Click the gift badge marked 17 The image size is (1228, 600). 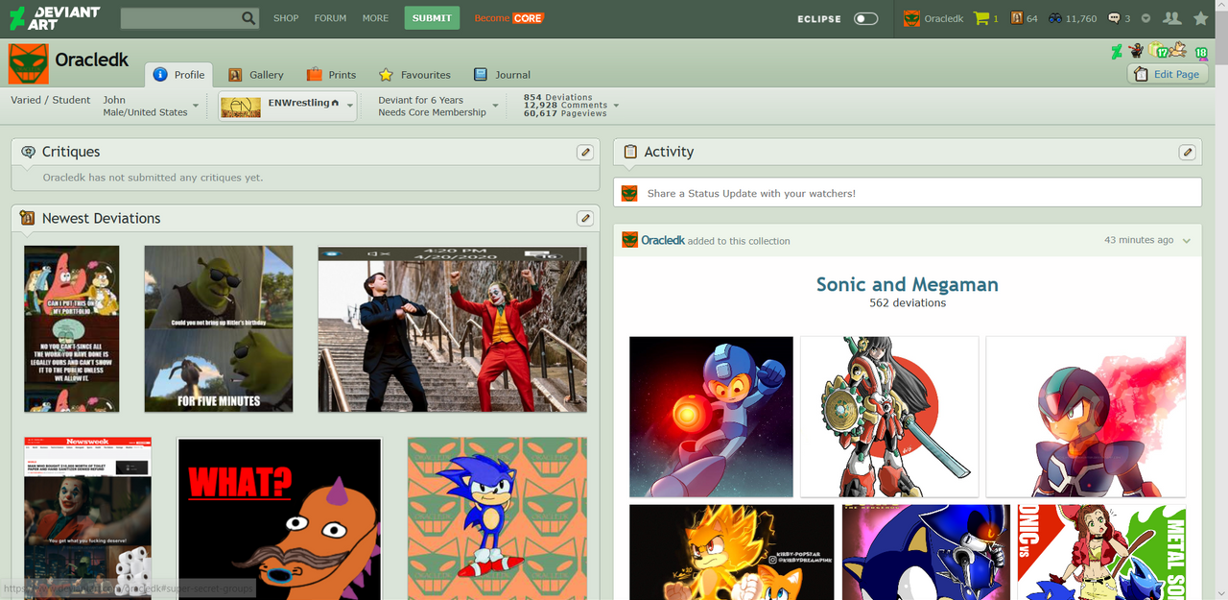1157,51
